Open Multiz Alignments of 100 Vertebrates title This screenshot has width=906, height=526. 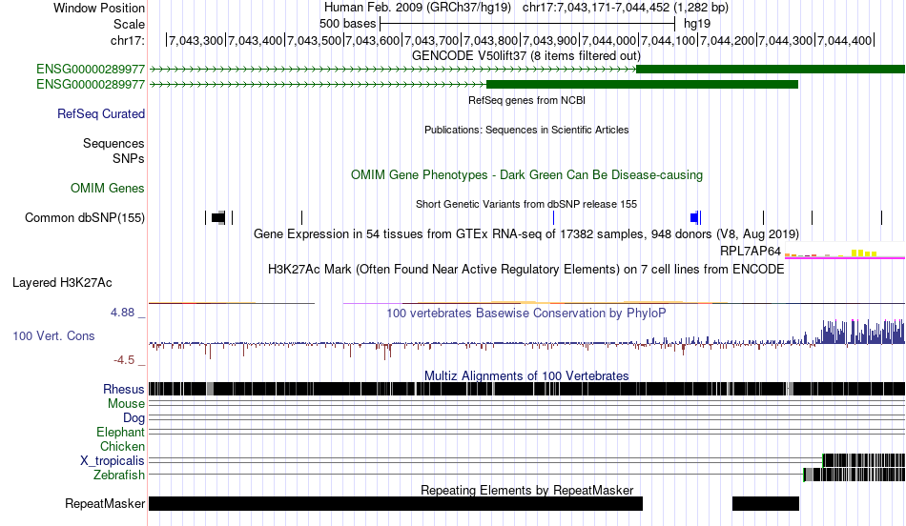point(526,375)
